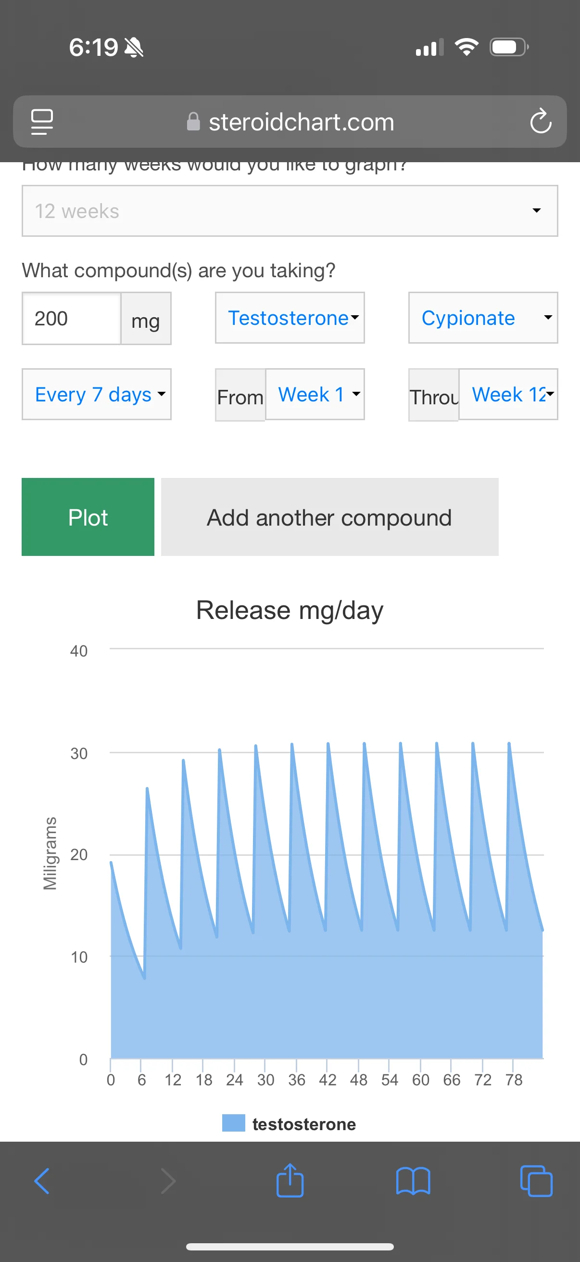This screenshot has height=1262, width=580.
Task: Open the Safari tabs overview icon
Action: coord(536,1181)
